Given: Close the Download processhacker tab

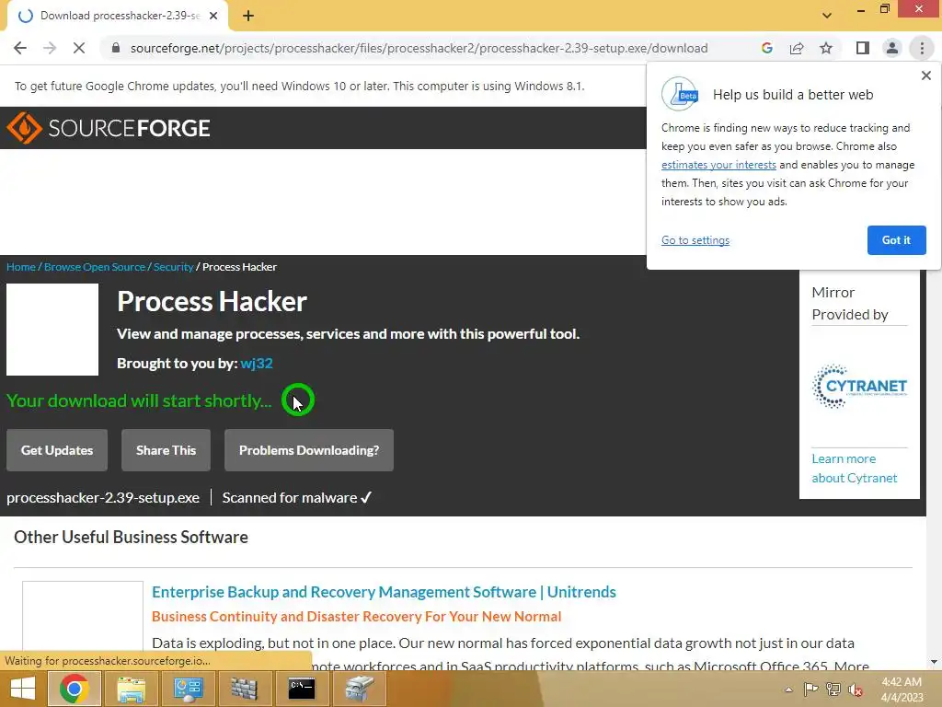Looking at the screenshot, I should 213,17.
